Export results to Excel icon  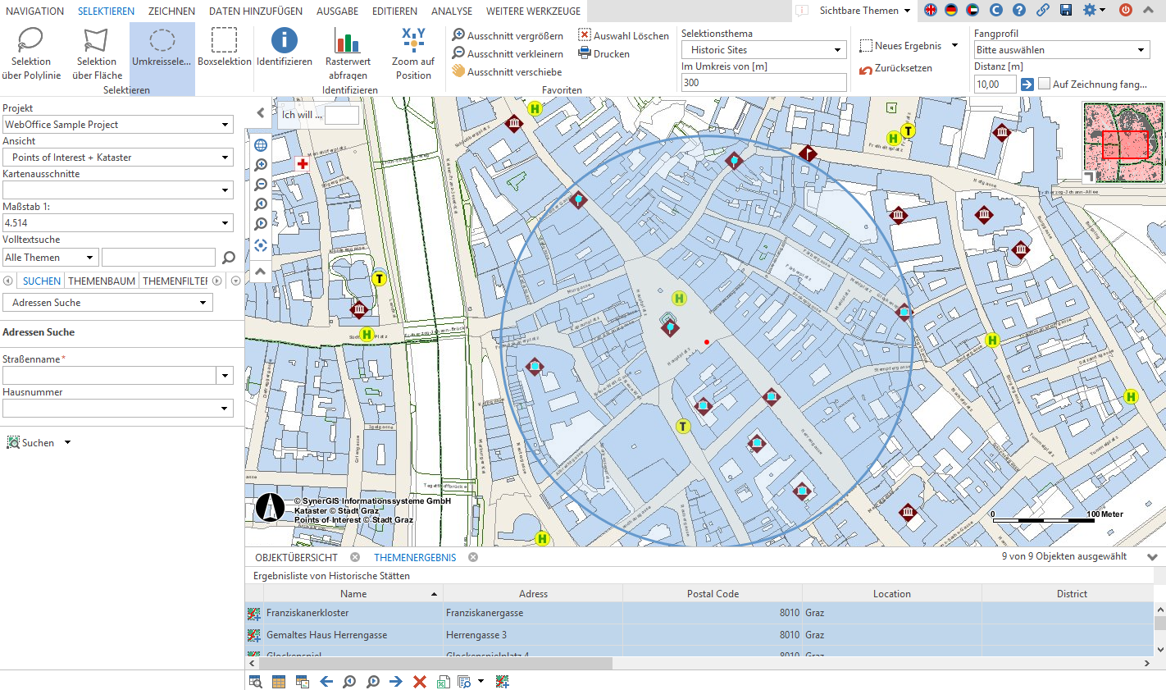pos(443,681)
